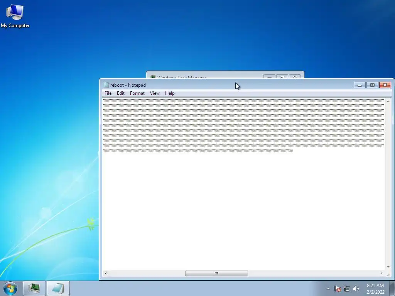Click the Show desktop strip at taskbar end
This screenshot has width=395, height=296.
pyautogui.click(x=392, y=288)
